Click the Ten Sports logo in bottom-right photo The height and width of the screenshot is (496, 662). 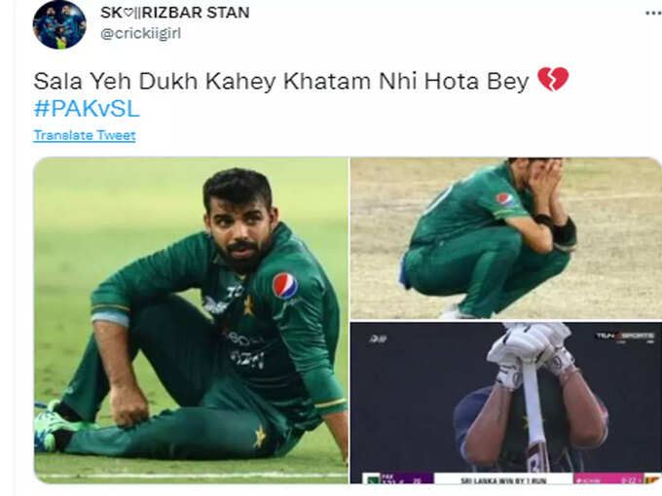click(625, 337)
